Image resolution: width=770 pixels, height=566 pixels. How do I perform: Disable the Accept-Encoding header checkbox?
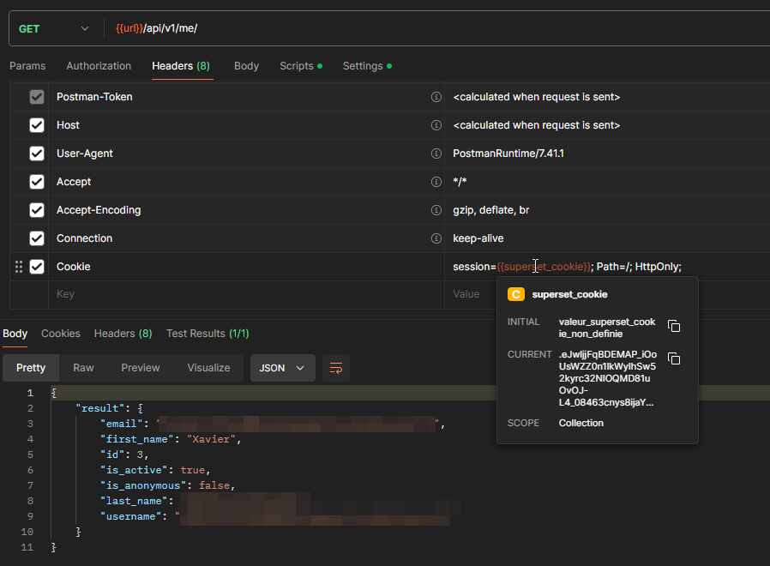tap(37, 210)
